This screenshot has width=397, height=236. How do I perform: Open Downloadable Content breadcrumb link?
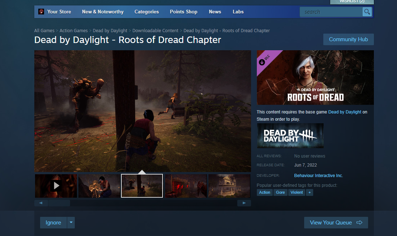point(155,31)
